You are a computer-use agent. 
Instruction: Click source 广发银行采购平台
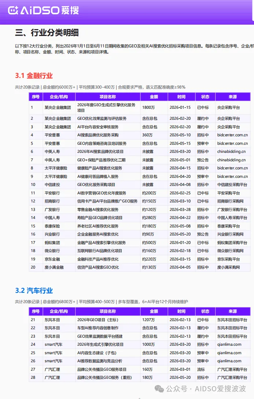click(x=232, y=209)
